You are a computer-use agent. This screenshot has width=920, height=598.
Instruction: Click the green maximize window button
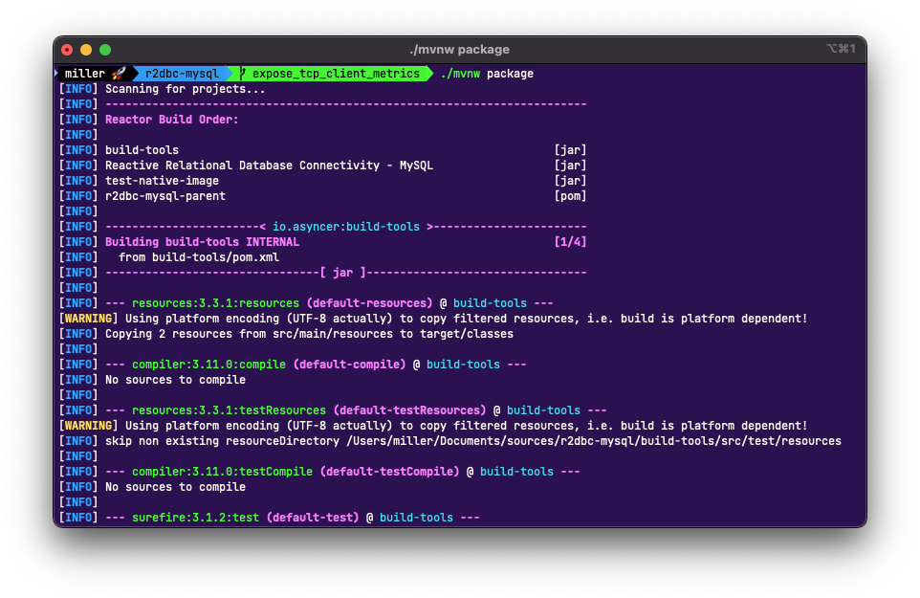[x=105, y=50]
